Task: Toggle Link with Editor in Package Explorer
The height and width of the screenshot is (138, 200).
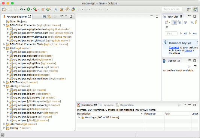Action: click(49, 16)
